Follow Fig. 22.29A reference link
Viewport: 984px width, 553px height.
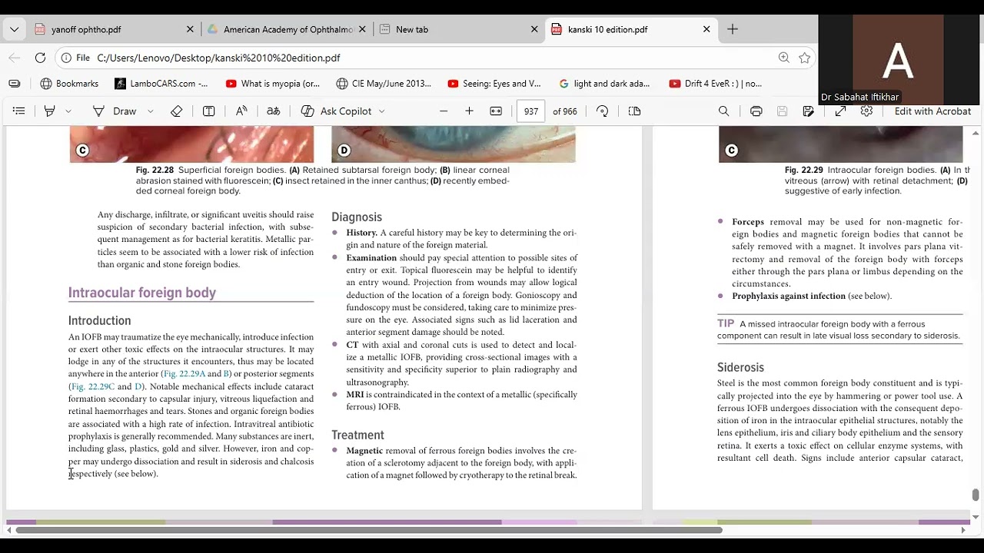[x=184, y=374]
